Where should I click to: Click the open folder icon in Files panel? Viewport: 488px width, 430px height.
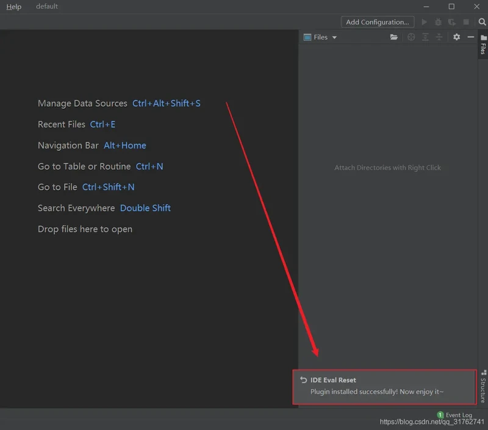click(x=394, y=37)
